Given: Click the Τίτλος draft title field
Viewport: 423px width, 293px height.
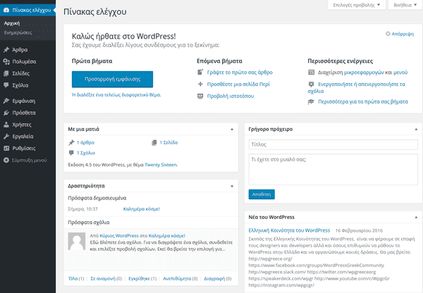Looking at the screenshot, I should pyautogui.click(x=333, y=144).
